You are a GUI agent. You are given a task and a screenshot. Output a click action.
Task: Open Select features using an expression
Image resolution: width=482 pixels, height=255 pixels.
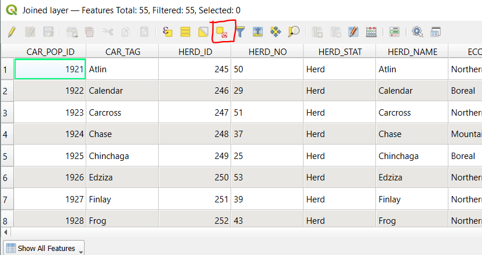[x=168, y=32]
